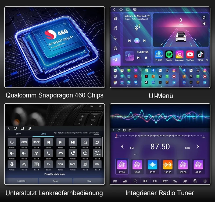Select the TV function key
The width and height of the screenshot is (215, 202).
pos(48,164)
